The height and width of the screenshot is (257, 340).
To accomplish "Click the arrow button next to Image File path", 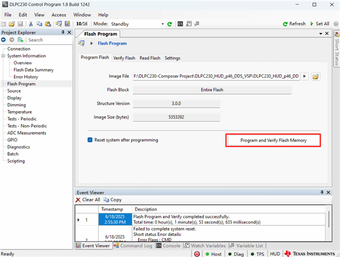I will pyautogui.click(x=305, y=76).
